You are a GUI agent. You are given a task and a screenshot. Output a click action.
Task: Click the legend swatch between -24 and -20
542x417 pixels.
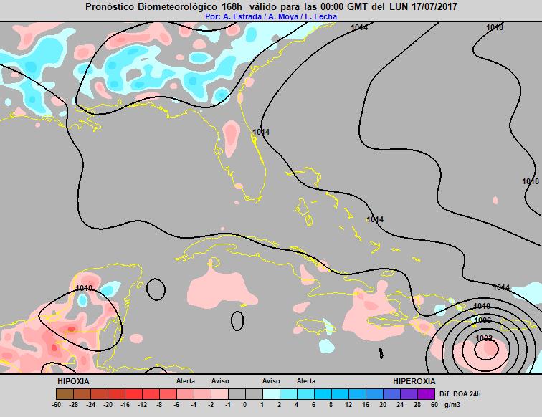(x=99, y=394)
